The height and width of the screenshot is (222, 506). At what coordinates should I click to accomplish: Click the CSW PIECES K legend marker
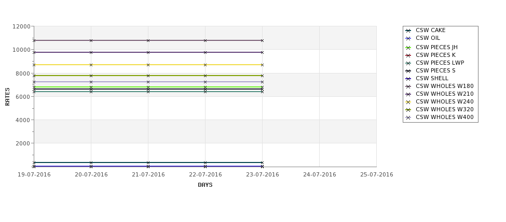(408, 55)
